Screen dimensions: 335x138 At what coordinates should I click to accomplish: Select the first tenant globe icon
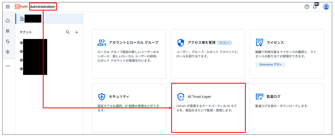(21, 43)
